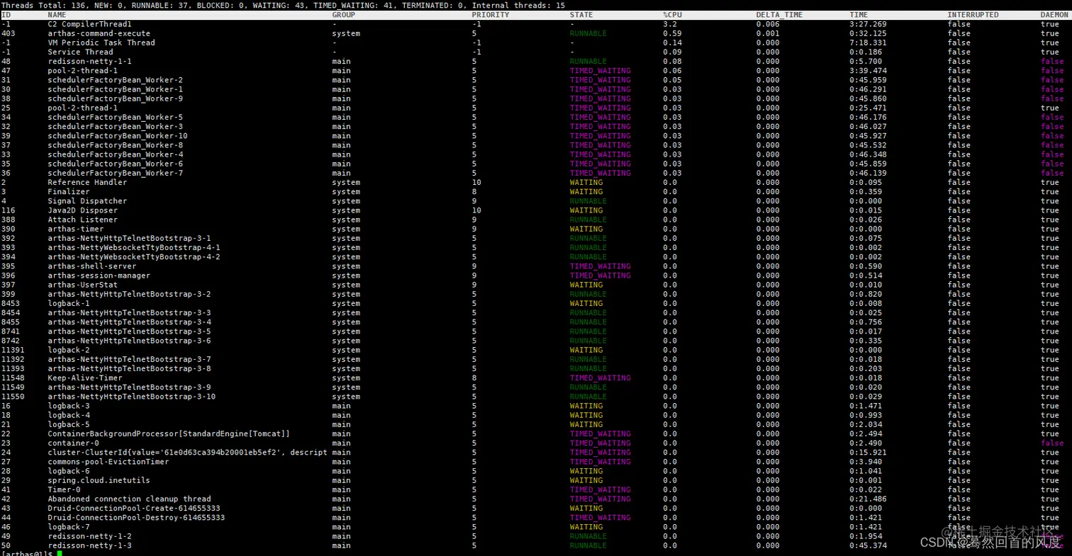Click the TIME value 0:15.921
This screenshot has height=556, width=1072.
[869, 453]
